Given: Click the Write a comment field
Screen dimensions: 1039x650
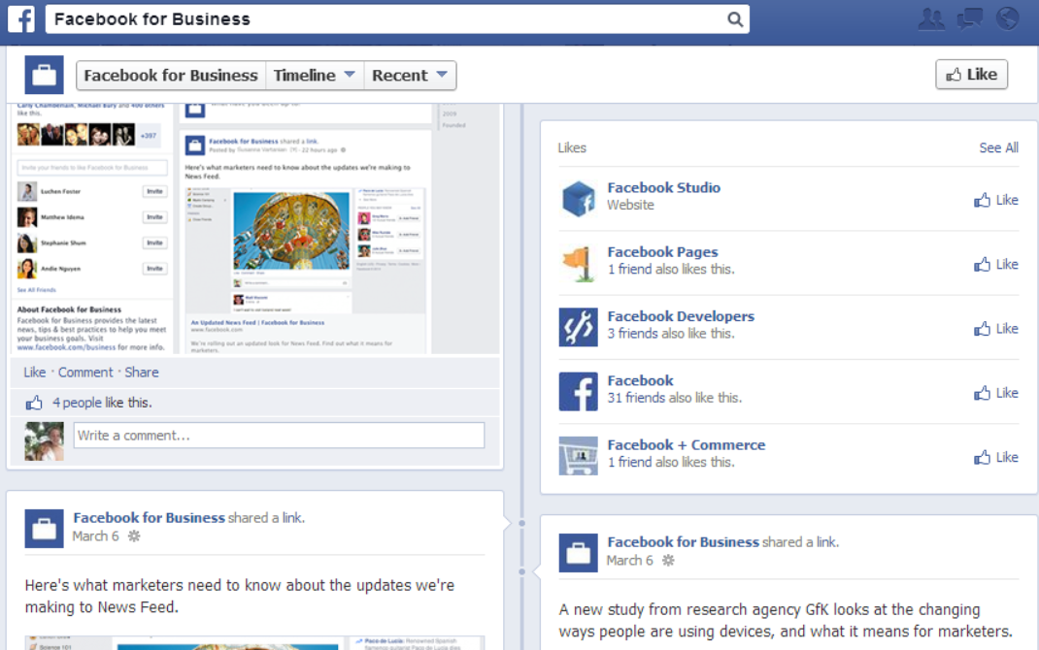Looking at the screenshot, I should pos(279,436).
